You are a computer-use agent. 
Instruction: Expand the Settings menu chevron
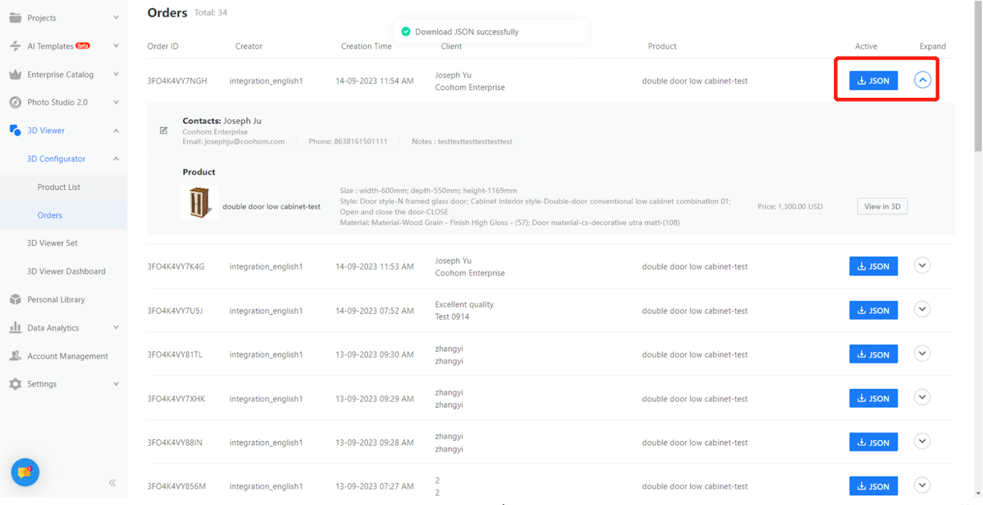[116, 384]
